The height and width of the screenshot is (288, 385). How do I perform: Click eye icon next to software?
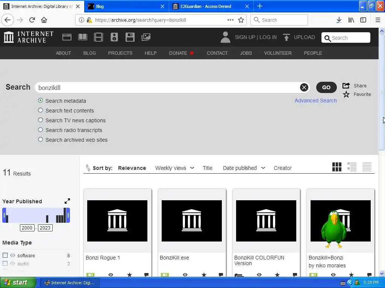[x=12, y=255]
